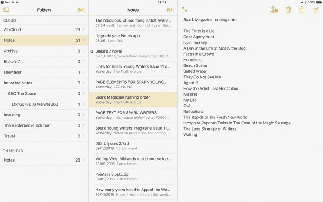Open On My iPad Notes folder
Viewport: 323px width, 202px height.
coord(44,160)
